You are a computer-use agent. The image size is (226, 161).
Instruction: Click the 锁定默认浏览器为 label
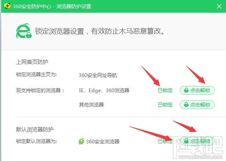point(37,141)
